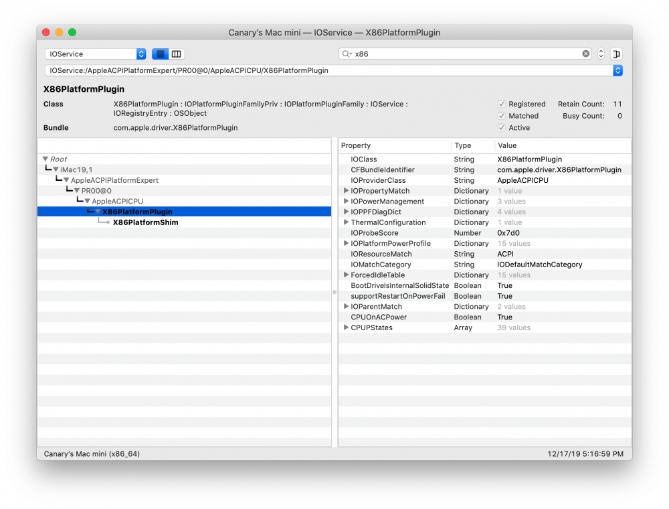
Task: Expand the IOParentMatch dictionary
Action: tap(346, 306)
